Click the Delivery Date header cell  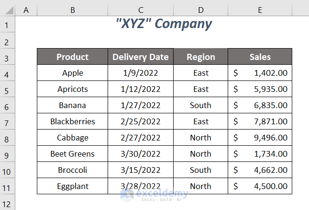140,57
